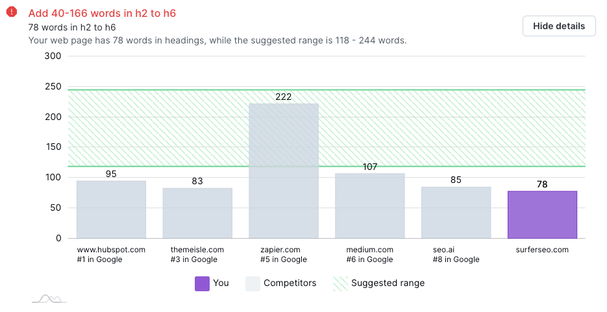This screenshot has height=312, width=607.
Task: Click the themeisle.com bar showing 83
Action: tap(197, 213)
